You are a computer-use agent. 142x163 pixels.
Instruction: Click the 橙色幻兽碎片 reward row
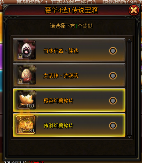coord(69,100)
